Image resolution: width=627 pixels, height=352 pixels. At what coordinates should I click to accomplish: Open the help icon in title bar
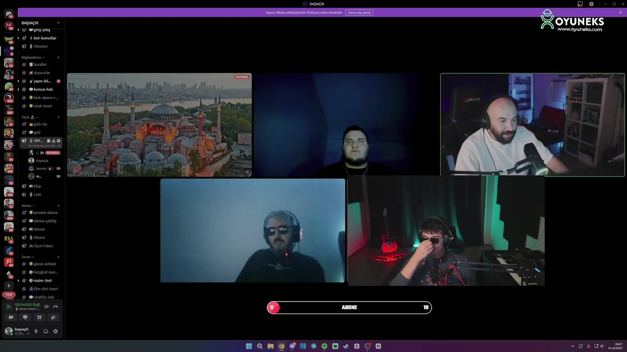click(591, 4)
